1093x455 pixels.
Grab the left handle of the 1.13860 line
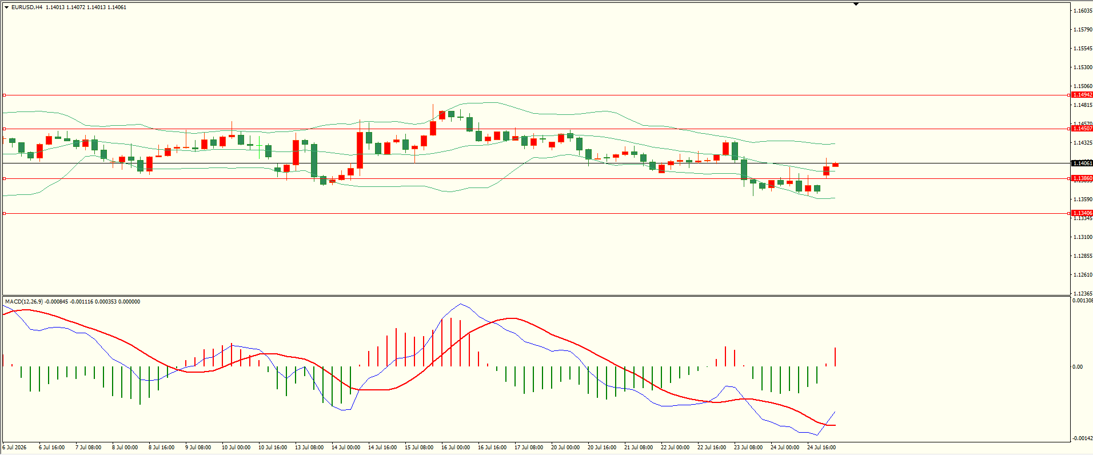(x=4, y=178)
